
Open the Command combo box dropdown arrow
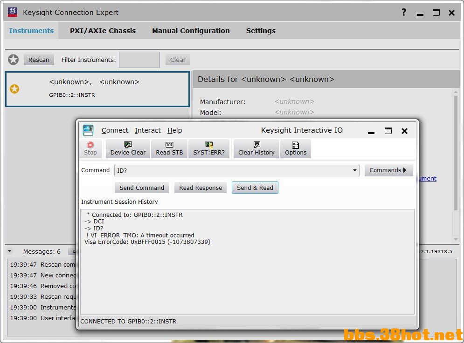tap(354, 170)
